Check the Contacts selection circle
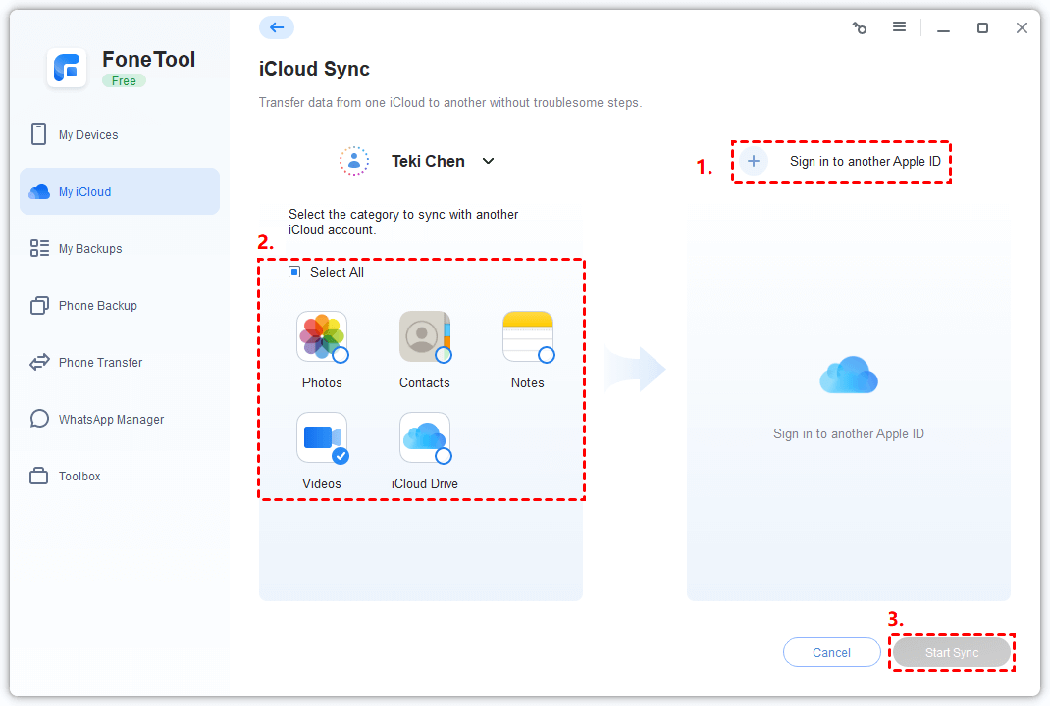This screenshot has height=706, width=1050. tap(444, 355)
